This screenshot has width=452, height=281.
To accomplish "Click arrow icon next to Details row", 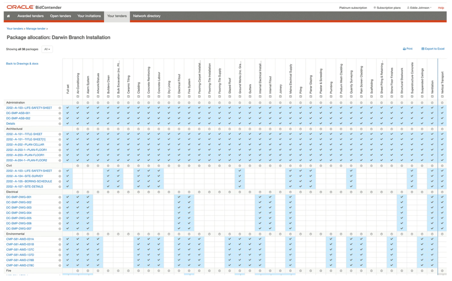I will pyautogui.click(x=60, y=124).
